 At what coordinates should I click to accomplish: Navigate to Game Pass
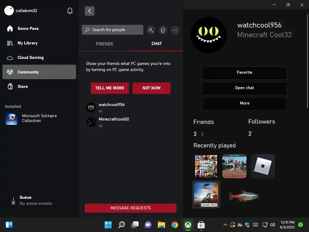39,28
